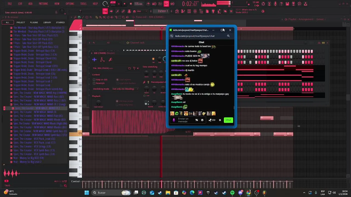Expand 808 (CRANK) window menu arrow
Viewport: 351px width, 197px height.
pyautogui.click(x=92, y=53)
